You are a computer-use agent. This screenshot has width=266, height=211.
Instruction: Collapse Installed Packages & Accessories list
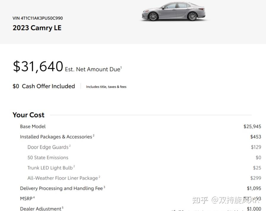[56, 137]
